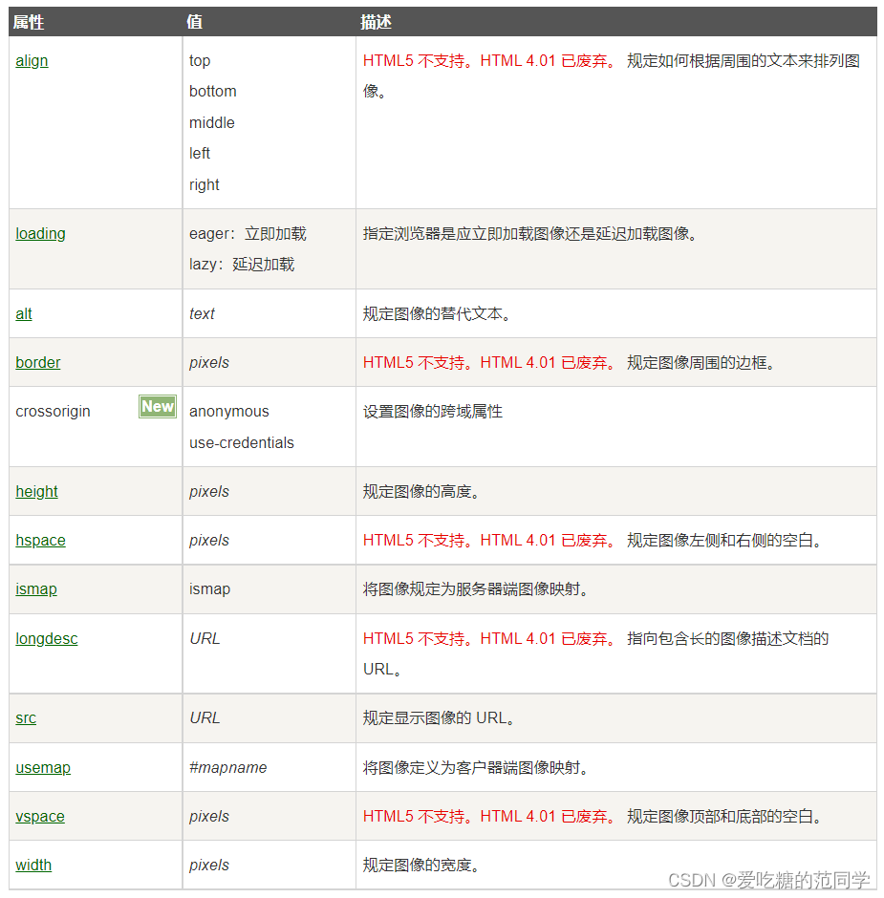This screenshot has height=898, width=884.
Task: Select the value 'top' in align row
Action: coord(200,61)
